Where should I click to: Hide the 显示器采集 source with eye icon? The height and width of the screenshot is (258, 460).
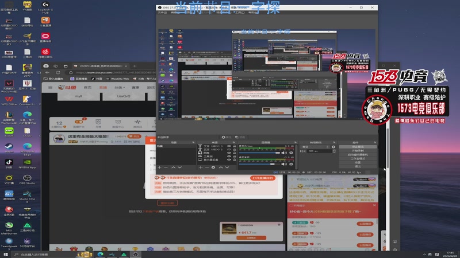point(229,160)
